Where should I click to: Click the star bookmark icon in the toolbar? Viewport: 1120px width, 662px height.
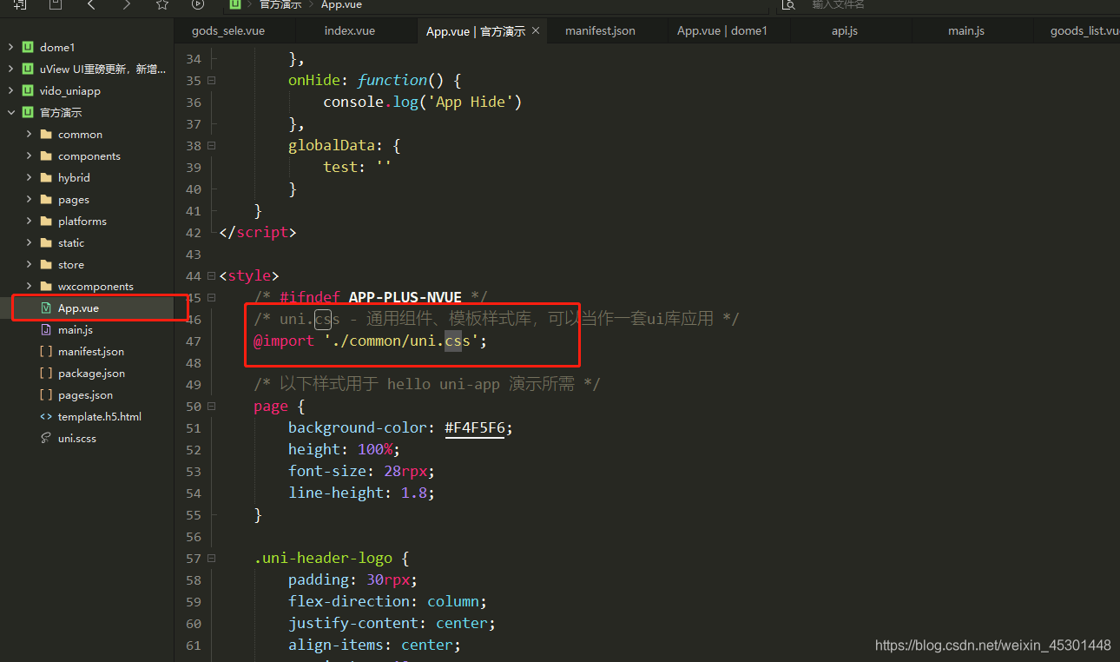point(161,4)
